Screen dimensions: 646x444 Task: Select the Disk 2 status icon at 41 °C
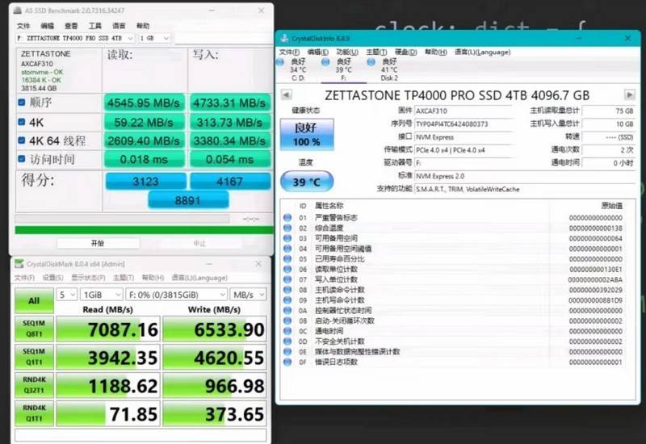(371, 62)
